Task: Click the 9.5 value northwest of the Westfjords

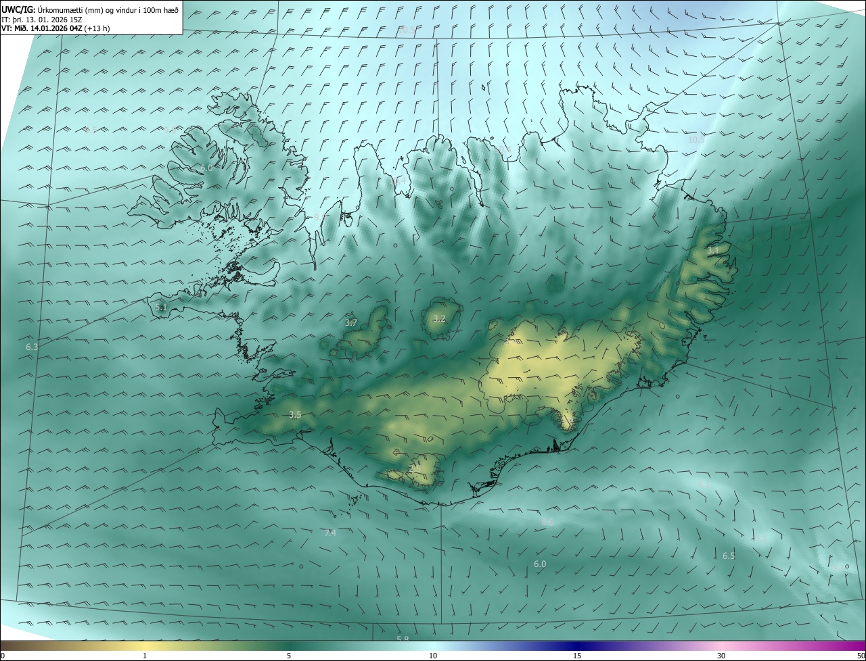Action: [169, 131]
